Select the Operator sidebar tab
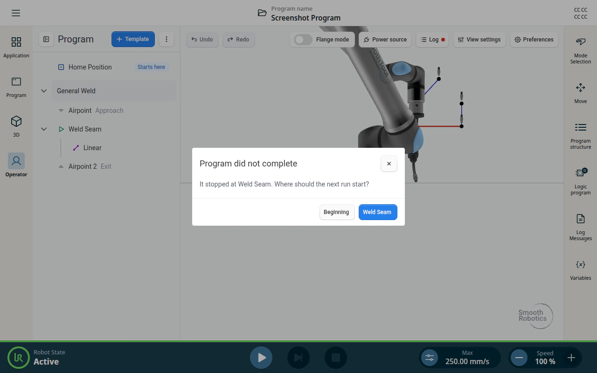 (x=16, y=166)
